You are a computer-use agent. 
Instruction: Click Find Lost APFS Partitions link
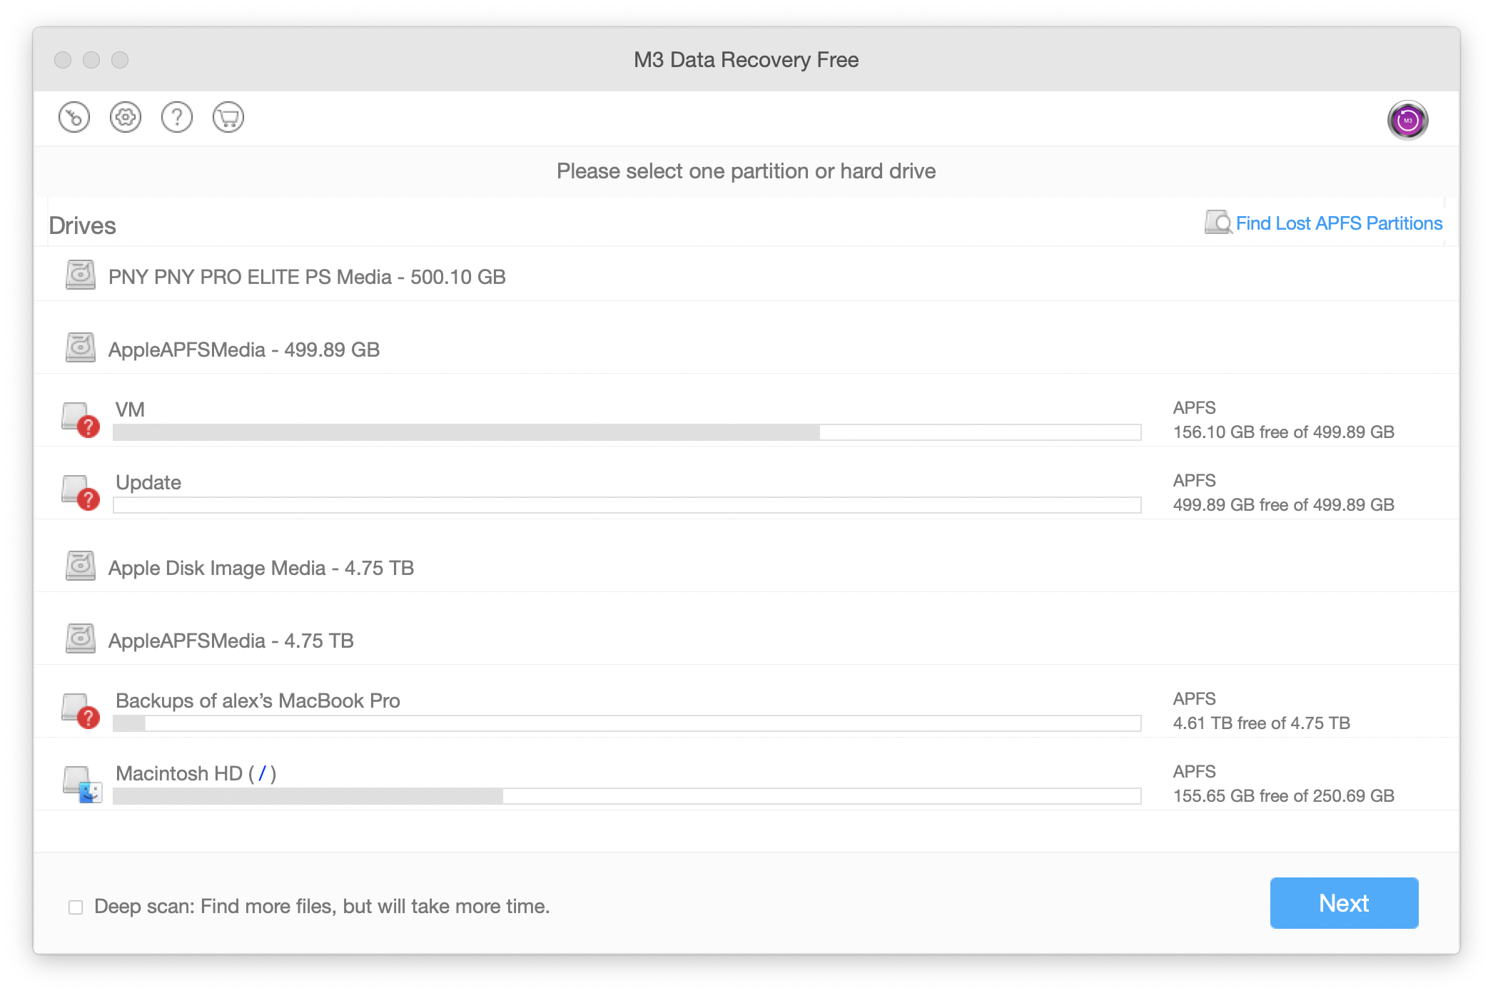click(1339, 223)
